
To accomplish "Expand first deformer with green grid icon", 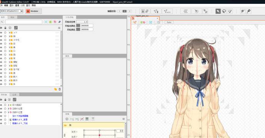I will pyautogui.click(x=8, y=105).
